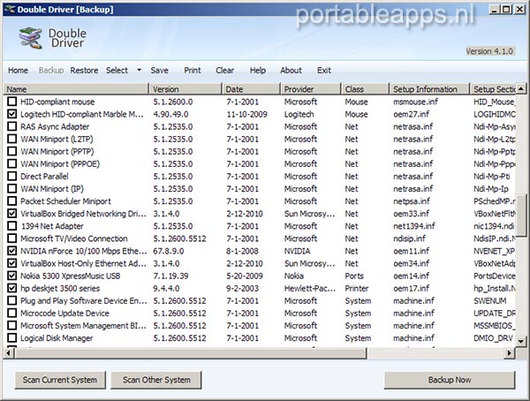Tick the WAN Miniport (PPPOE) checkbox
Viewport: 530px width, 401px height.
click(11, 163)
